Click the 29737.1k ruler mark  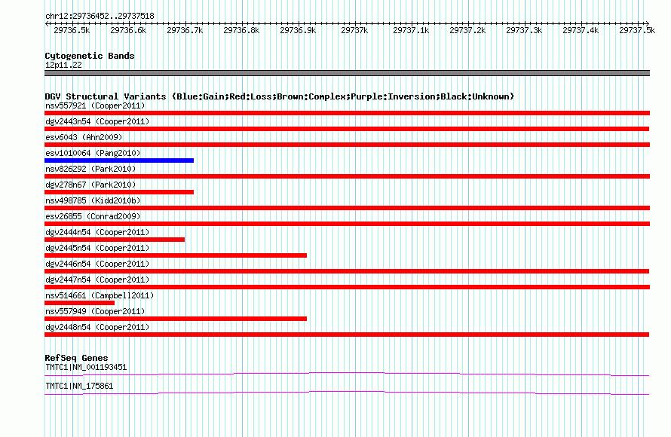click(411, 30)
